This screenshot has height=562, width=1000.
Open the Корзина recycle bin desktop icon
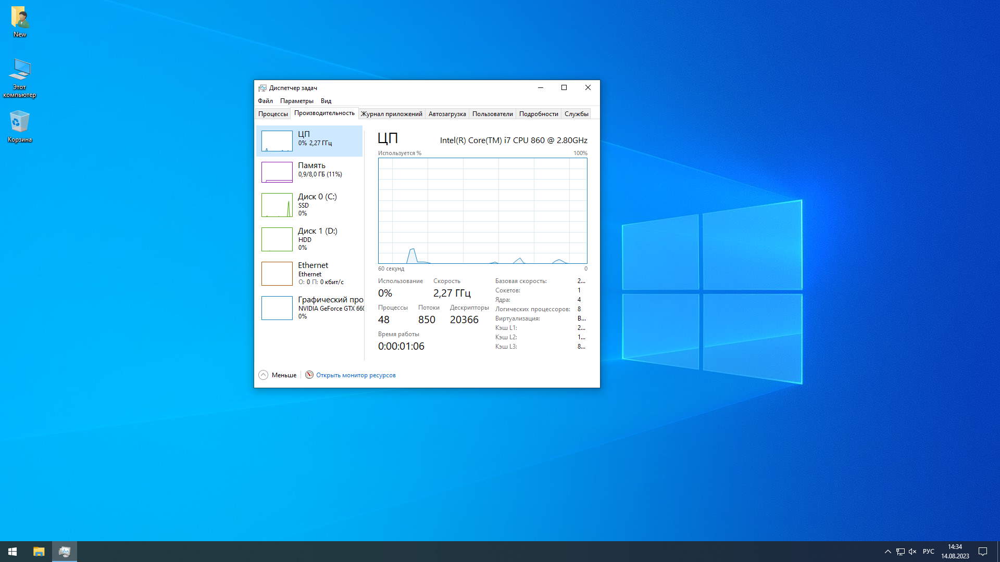(20, 126)
